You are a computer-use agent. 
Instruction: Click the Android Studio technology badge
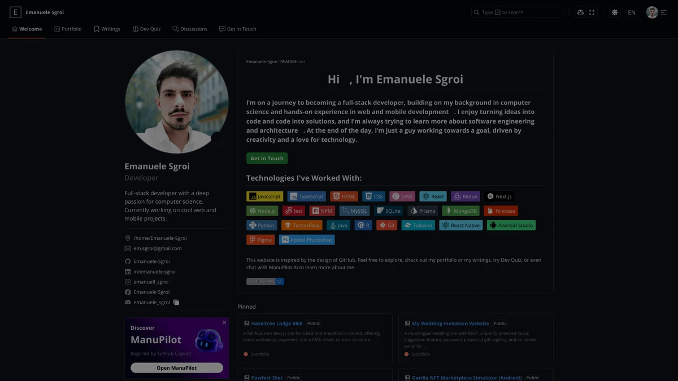(x=511, y=225)
